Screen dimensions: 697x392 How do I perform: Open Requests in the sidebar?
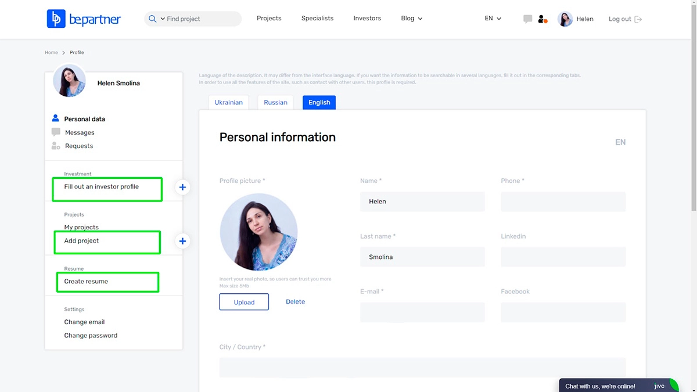tap(79, 146)
